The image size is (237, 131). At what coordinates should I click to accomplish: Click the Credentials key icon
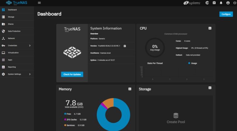coord(3,46)
